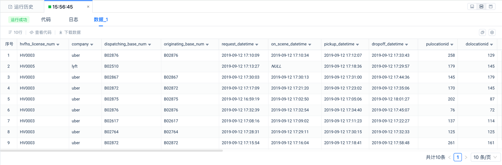Expand the pulocationid column dropdown
Screen dimensions: 502x165
452,44
